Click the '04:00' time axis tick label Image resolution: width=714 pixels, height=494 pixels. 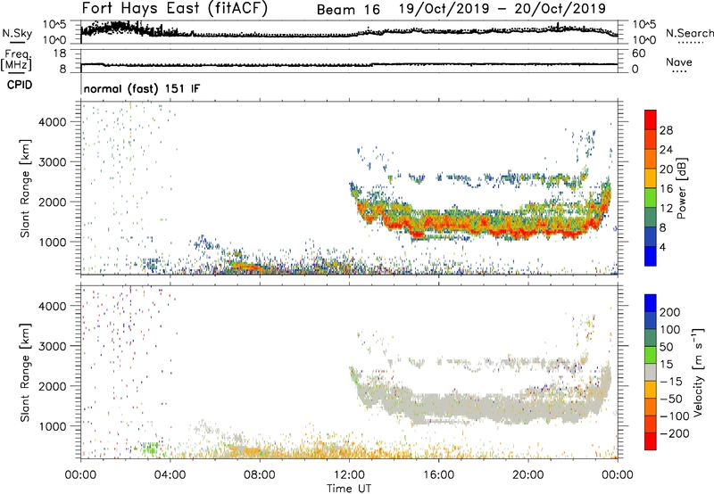170,475
